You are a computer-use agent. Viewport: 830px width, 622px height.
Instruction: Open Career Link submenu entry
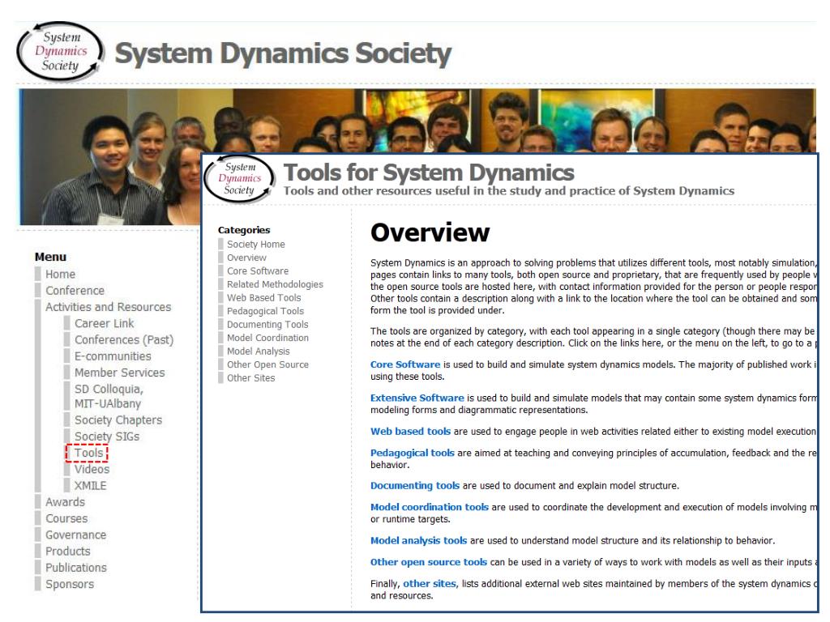point(104,323)
